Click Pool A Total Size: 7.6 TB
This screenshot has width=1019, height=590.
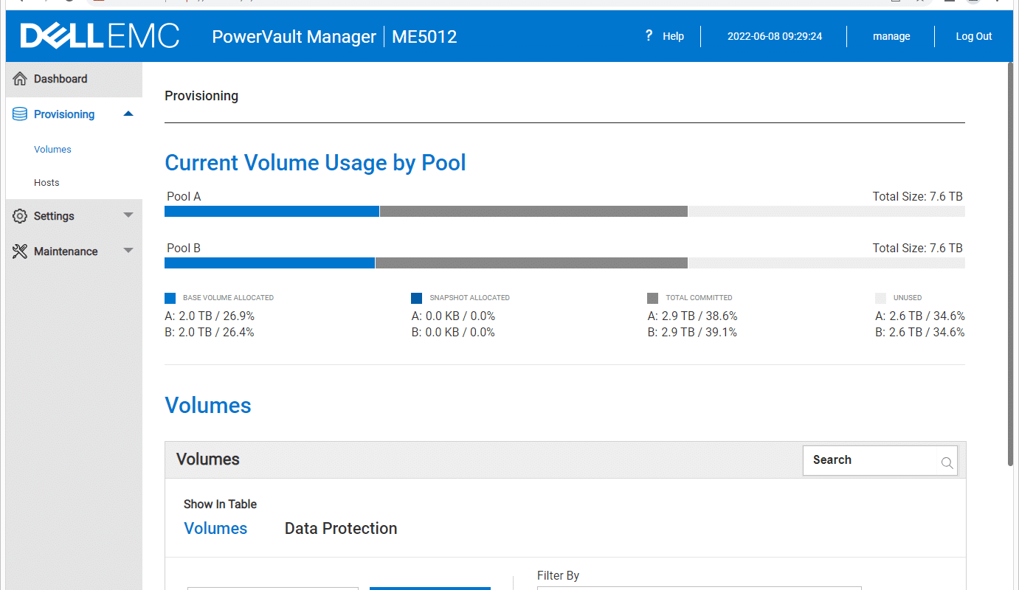pos(918,197)
